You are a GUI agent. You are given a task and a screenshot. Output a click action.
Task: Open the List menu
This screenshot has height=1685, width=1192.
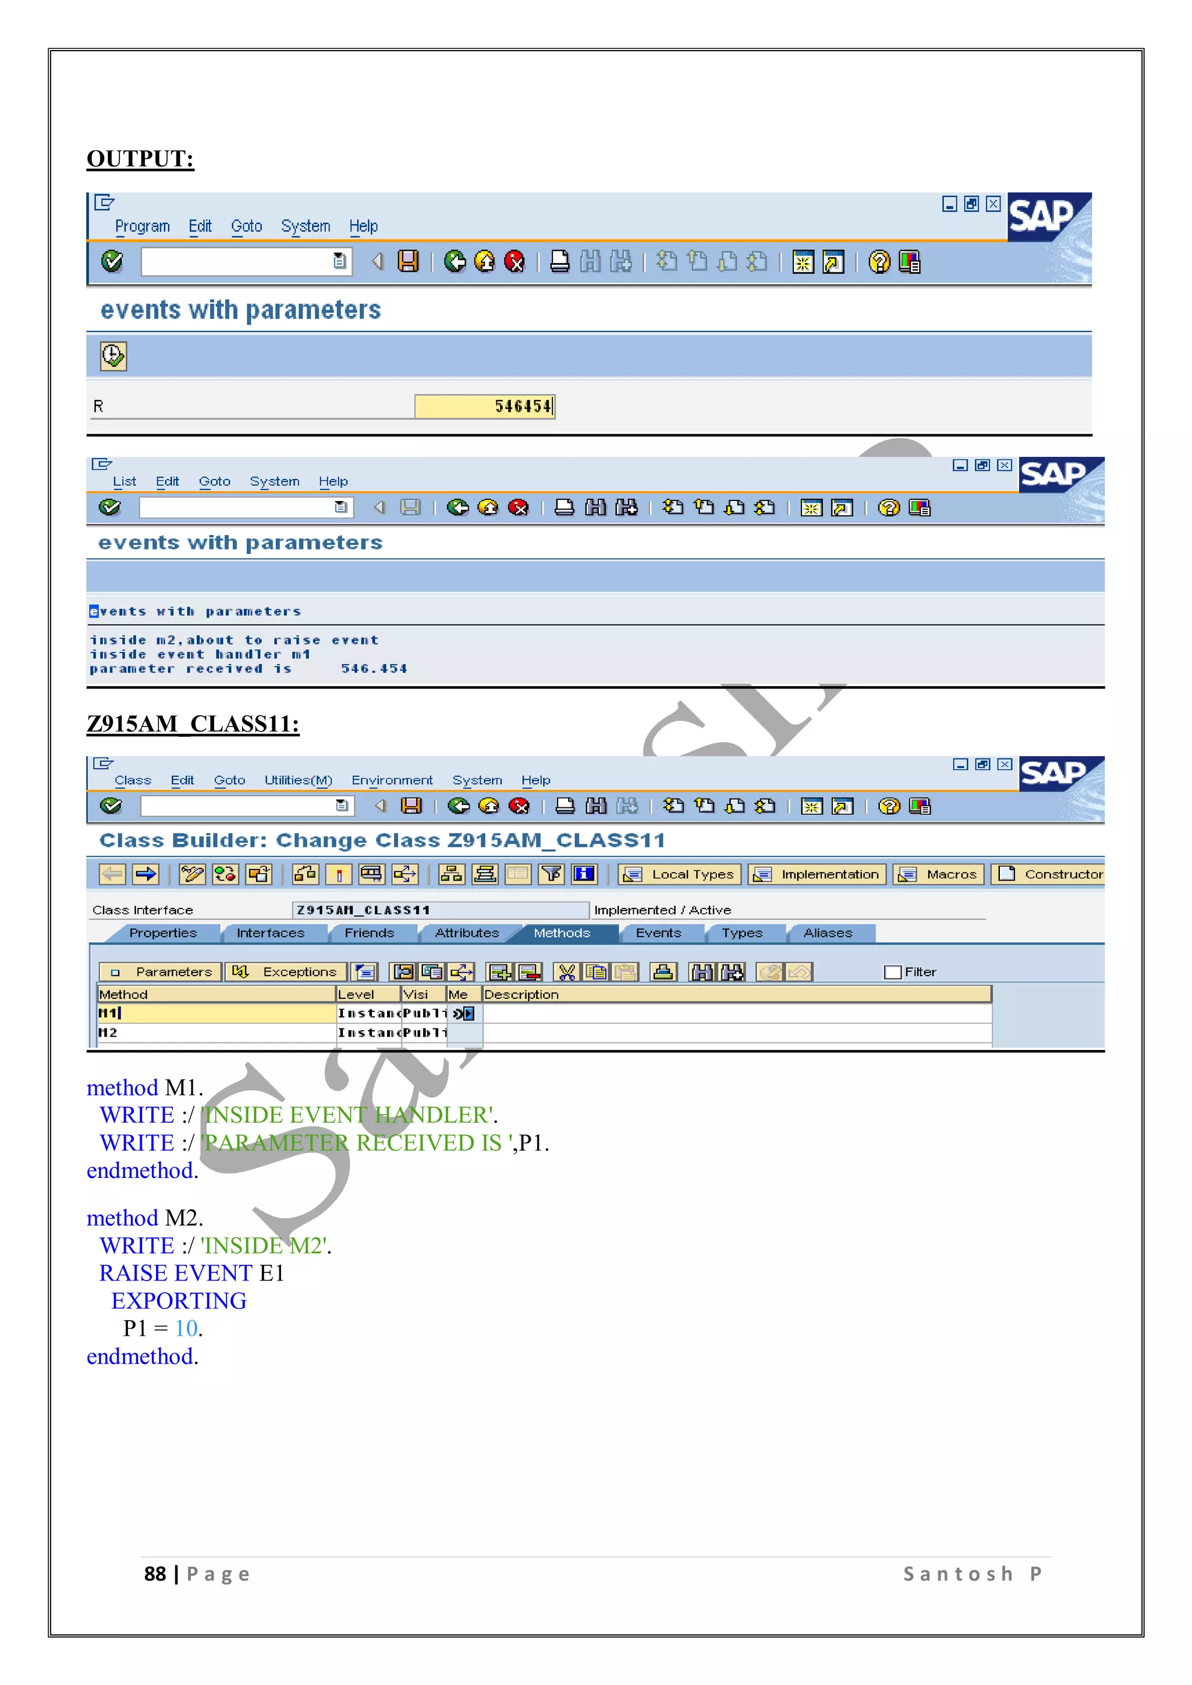point(124,481)
